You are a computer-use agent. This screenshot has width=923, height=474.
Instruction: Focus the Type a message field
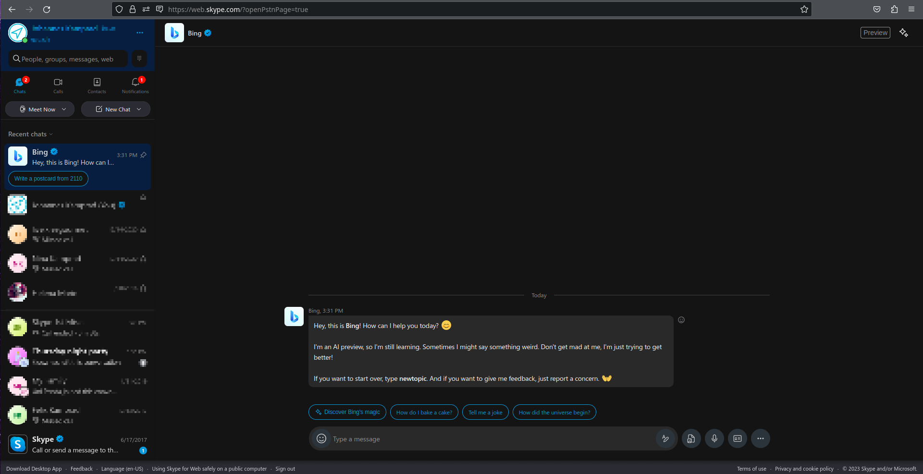pos(492,439)
